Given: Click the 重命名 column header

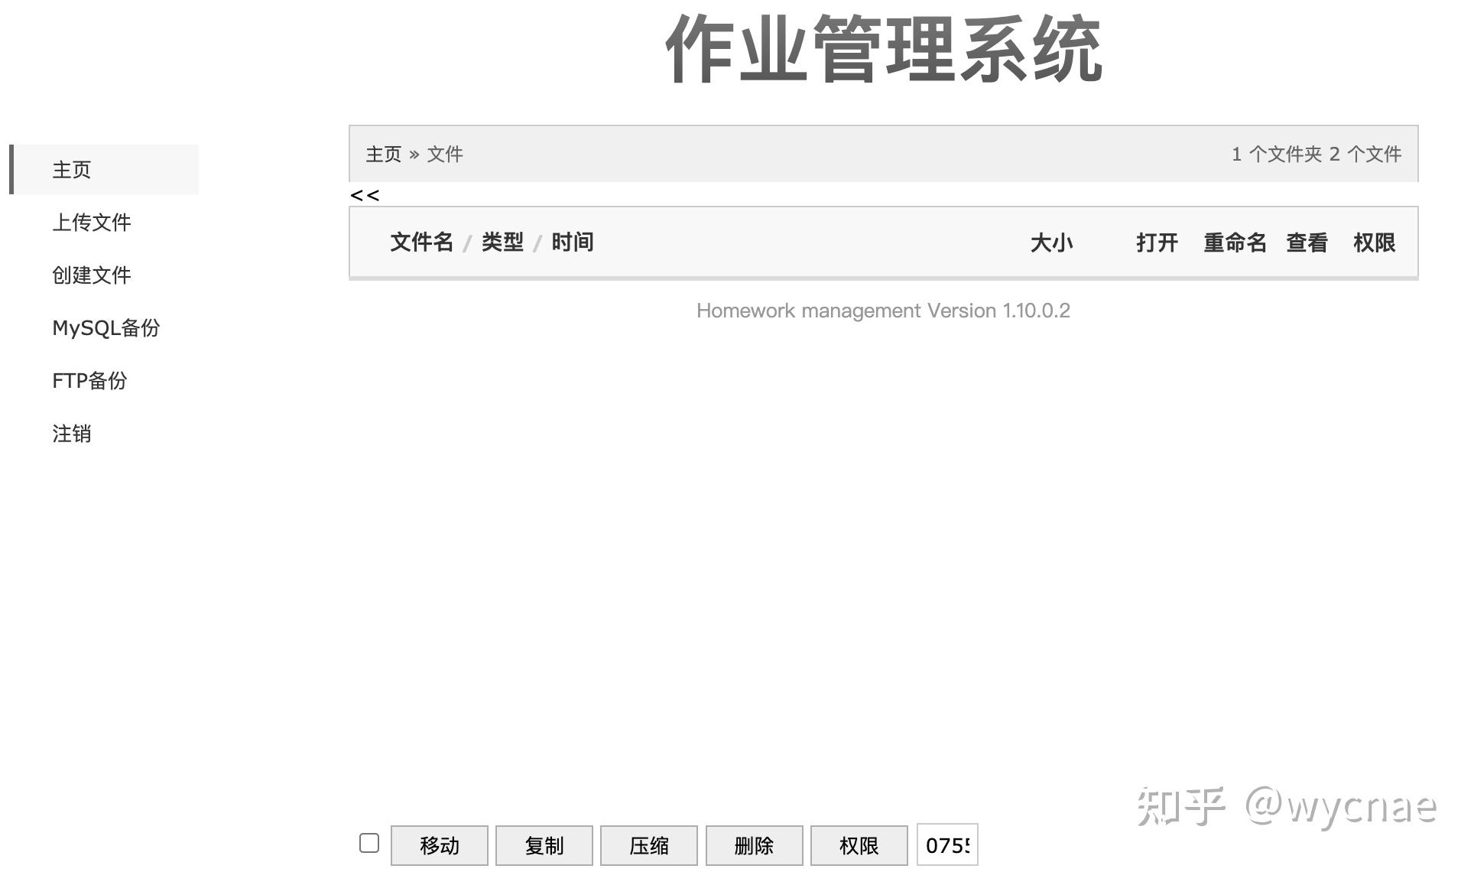Looking at the screenshot, I should coord(1235,243).
